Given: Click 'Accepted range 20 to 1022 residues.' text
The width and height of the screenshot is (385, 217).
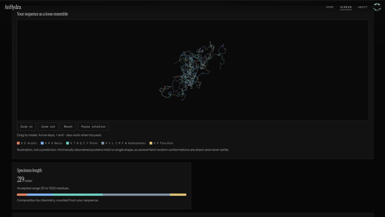Looking at the screenshot, I should pyautogui.click(x=43, y=188).
